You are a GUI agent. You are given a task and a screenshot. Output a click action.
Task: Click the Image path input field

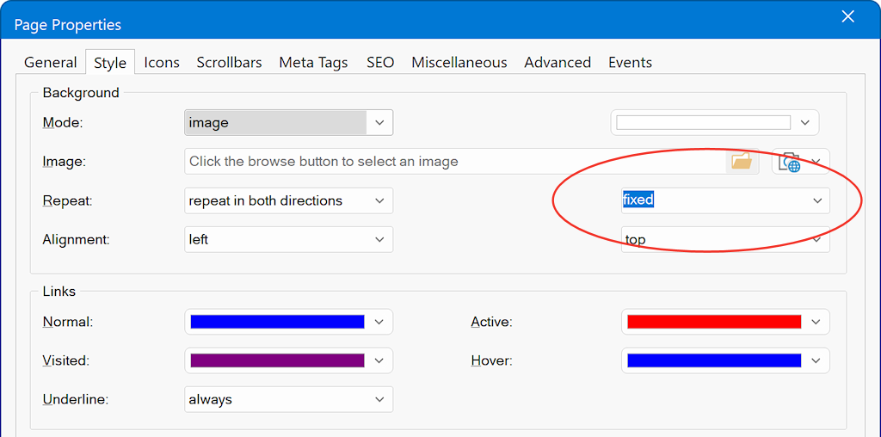454,162
